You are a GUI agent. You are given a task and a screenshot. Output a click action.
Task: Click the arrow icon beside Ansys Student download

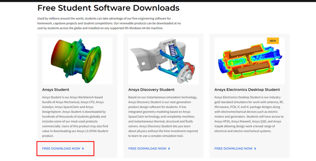83,149
